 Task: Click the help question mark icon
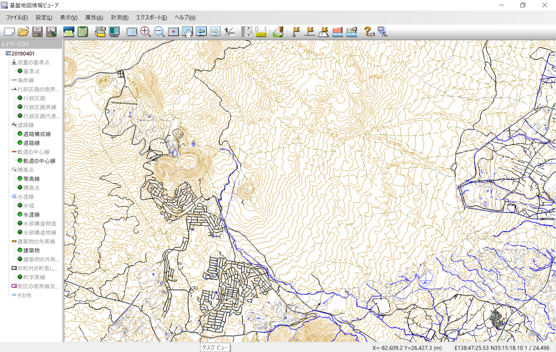pos(368,32)
